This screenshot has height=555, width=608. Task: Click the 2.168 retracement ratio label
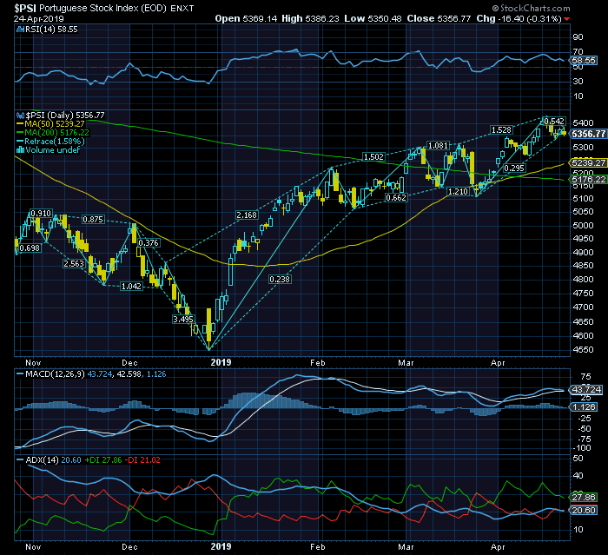[x=247, y=215]
